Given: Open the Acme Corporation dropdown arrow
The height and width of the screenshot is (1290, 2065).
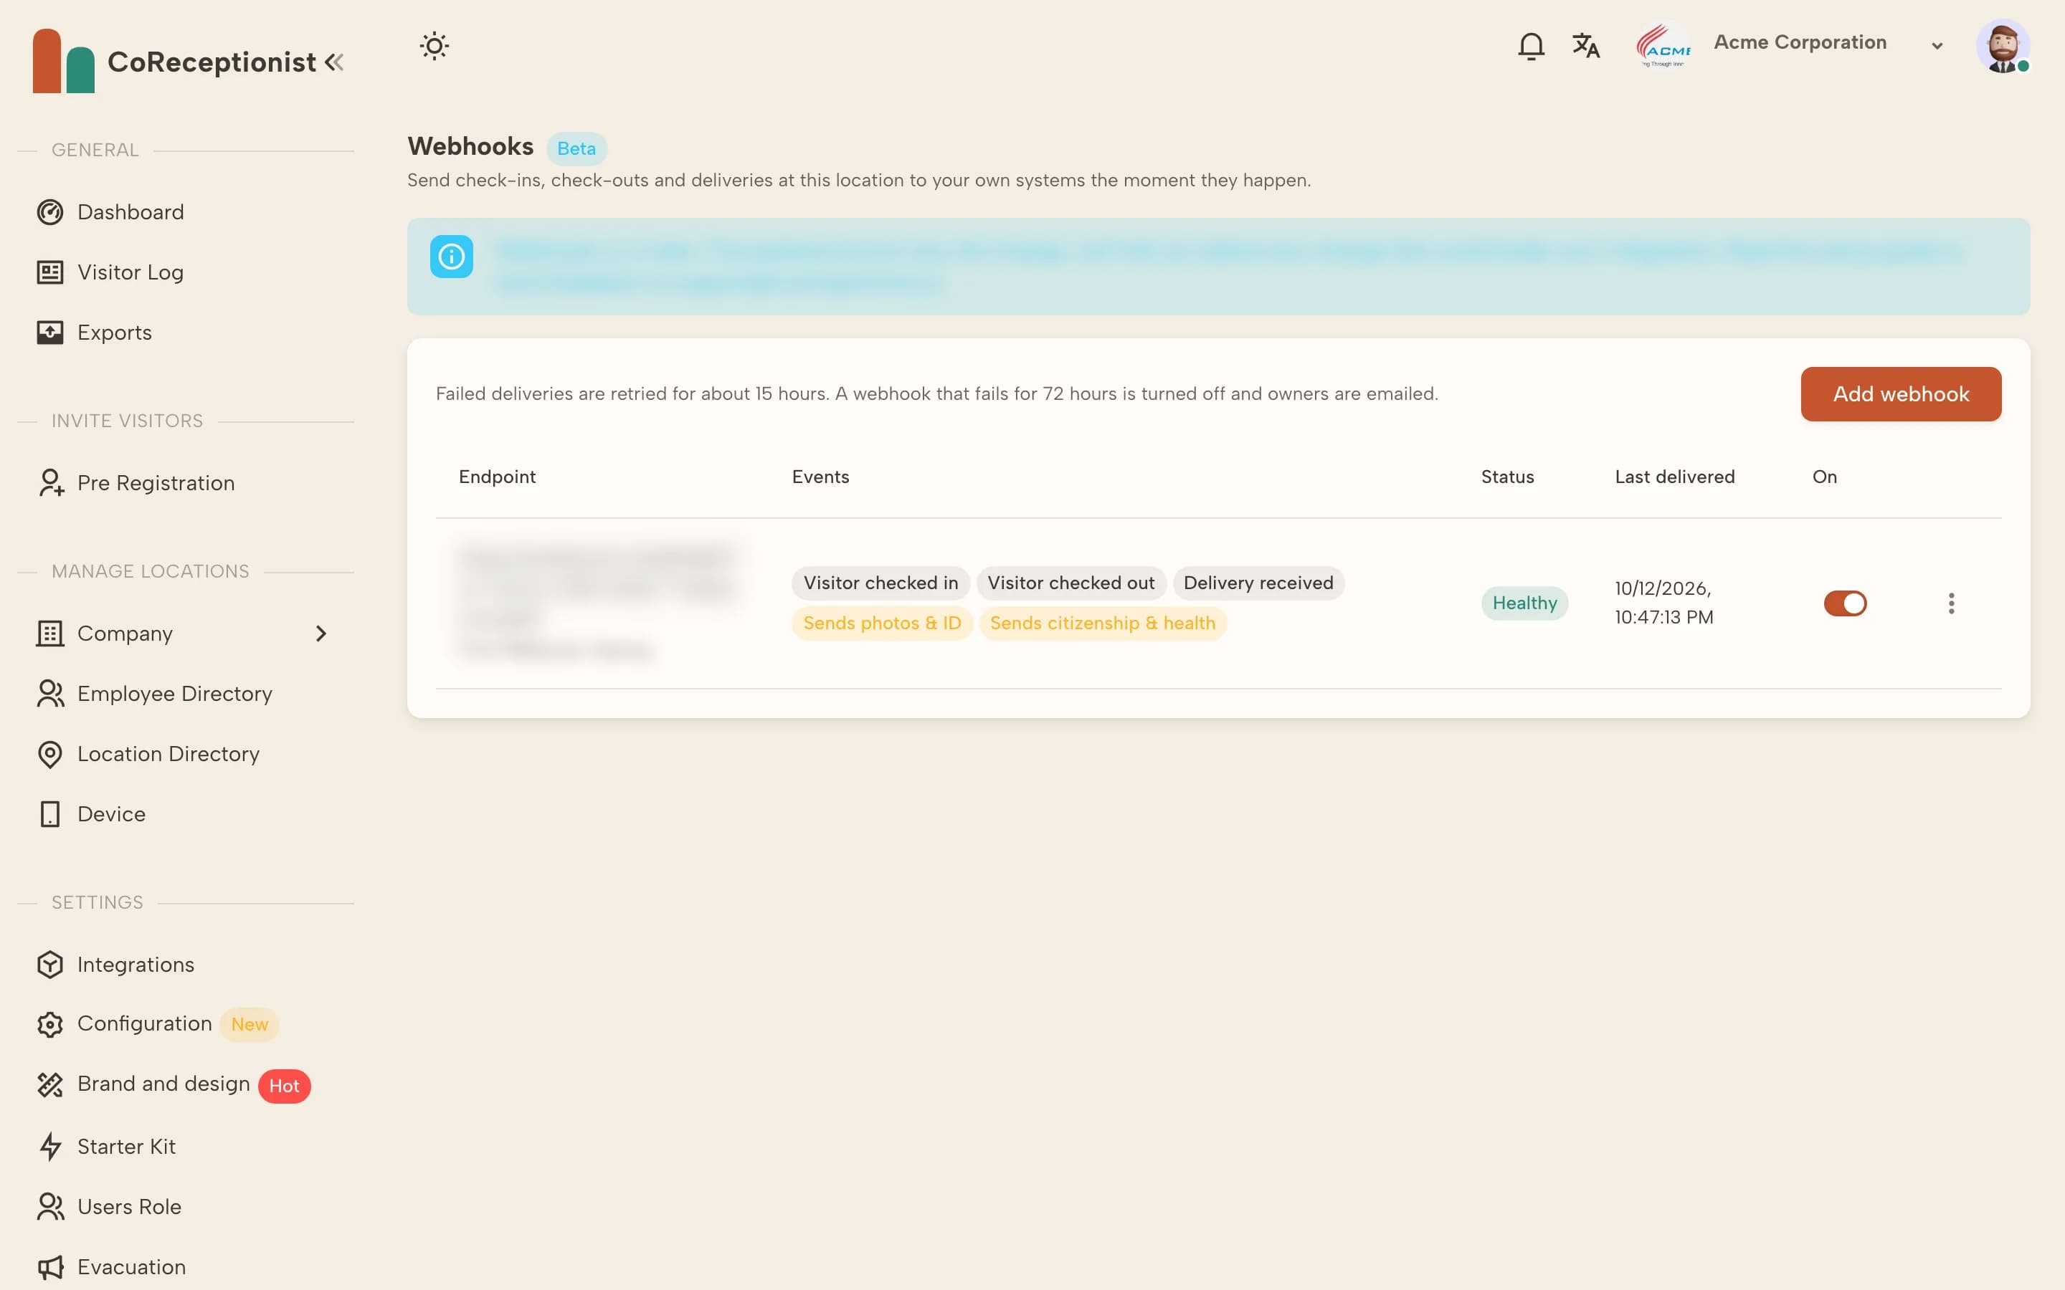Looking at the screenshot, I should coord(1937,46).
